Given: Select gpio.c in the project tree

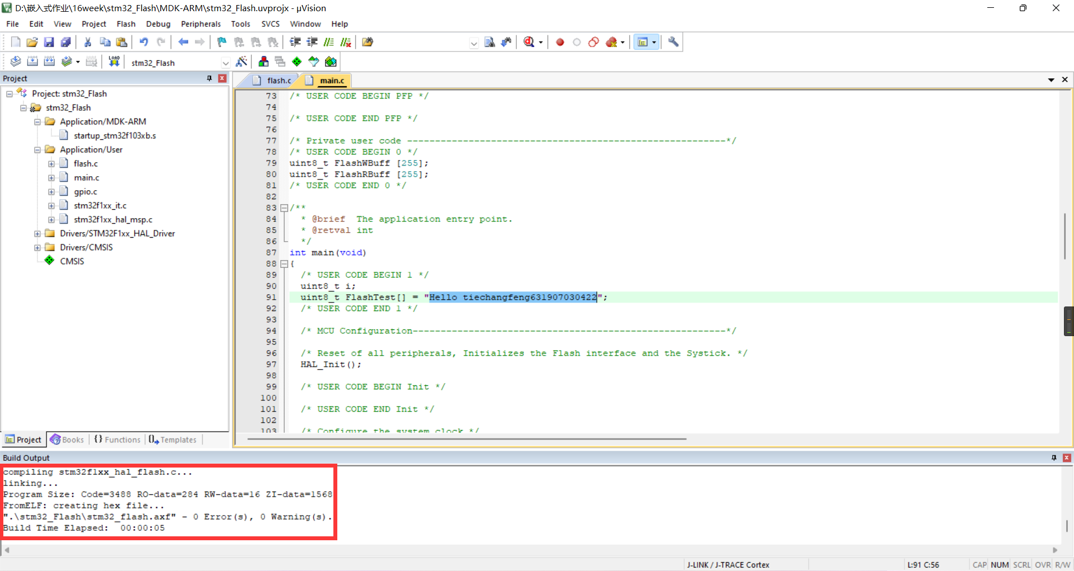Looking at the screenshot, I should point(86,192).
